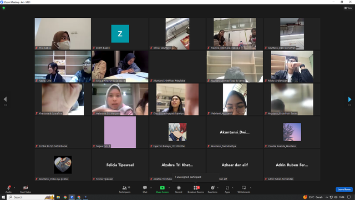Select Helena & Siti Maryam's video tile
The height and width of the screenshot is (200, 355).
[x=120, y=99]
